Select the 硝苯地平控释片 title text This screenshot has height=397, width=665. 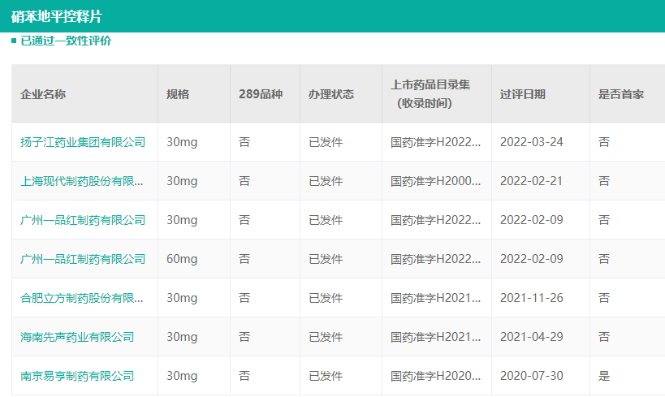click(x=56, y=16)
